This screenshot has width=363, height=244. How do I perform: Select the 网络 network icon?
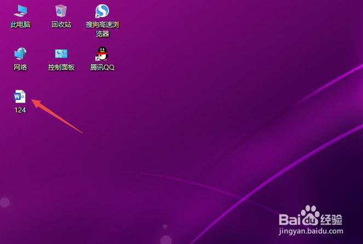[20, 54]
